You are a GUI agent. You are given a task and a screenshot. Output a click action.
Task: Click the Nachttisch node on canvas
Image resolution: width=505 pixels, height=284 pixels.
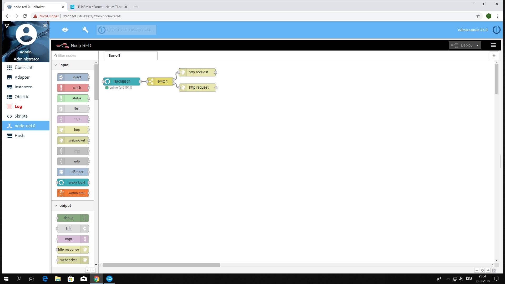pyautogui.click(x=122, y=81)
